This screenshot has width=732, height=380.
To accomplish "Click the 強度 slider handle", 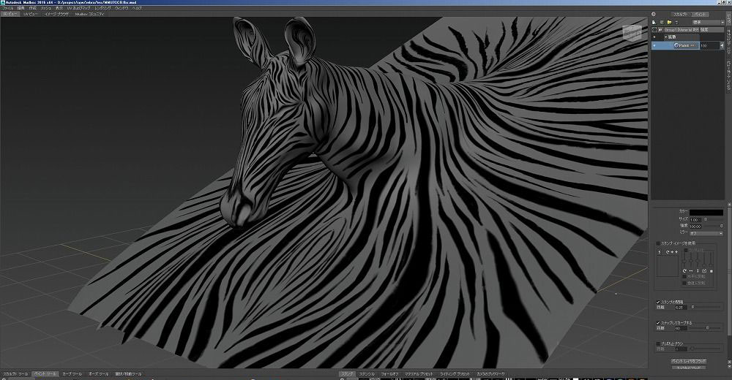I will tap(722, 226).
